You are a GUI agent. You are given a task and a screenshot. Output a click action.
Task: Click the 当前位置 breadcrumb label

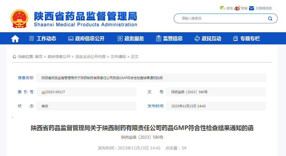pos(26,57)
